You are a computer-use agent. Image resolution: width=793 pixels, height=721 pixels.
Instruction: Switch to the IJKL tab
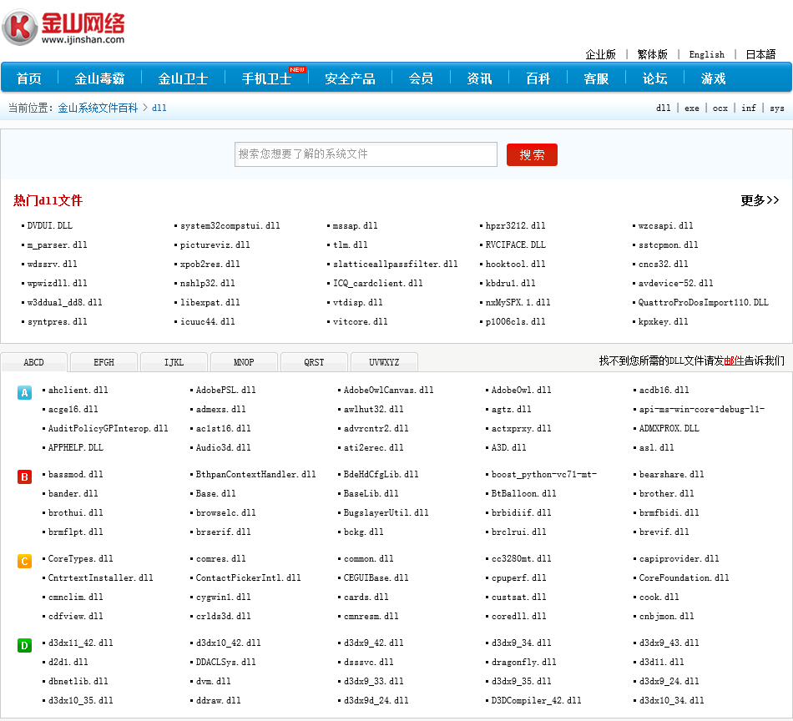pyautogui.click(x=174, y=362)
